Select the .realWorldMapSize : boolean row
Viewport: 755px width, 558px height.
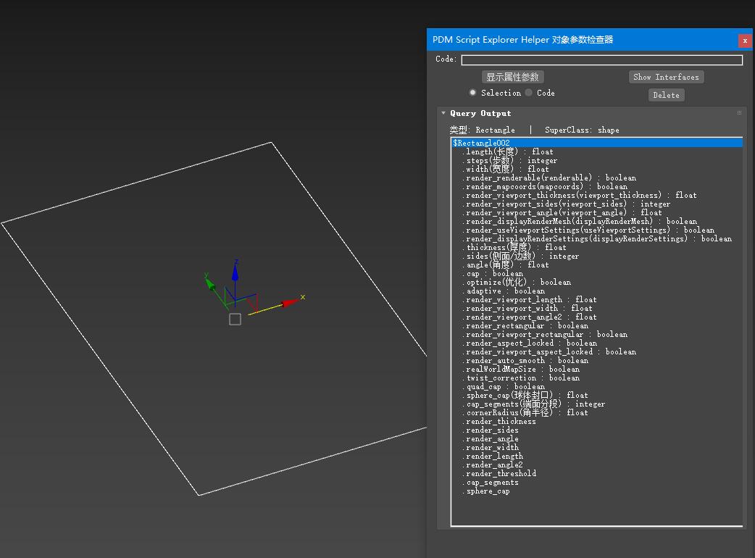(x=596, y=369)
